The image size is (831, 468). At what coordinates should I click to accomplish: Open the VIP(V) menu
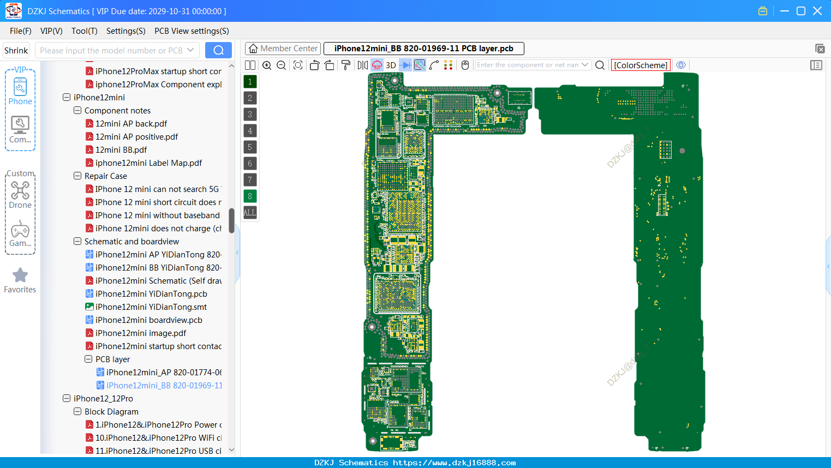tap(51, 31)
